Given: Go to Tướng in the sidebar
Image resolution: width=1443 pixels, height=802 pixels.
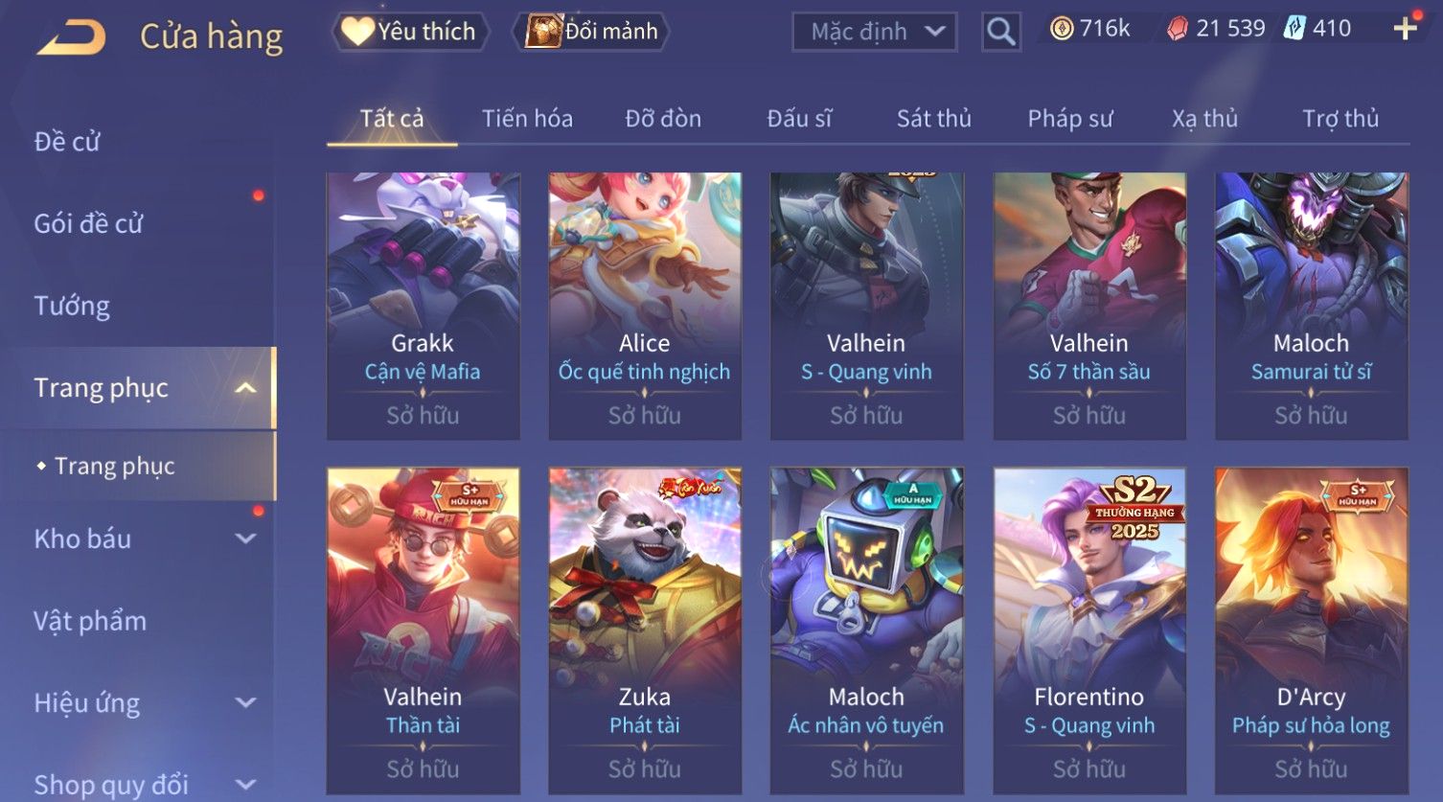Looking at the screenshot, I should [x=72, y=306].
